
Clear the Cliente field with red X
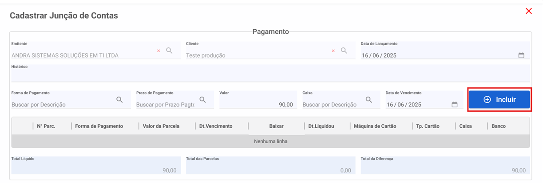333,51
